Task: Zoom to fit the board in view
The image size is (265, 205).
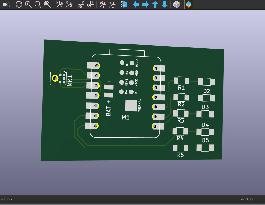Action: tap(47, 4)
